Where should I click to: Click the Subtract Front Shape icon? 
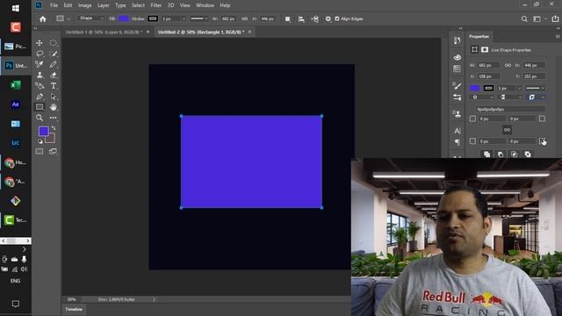pos(501,154)
